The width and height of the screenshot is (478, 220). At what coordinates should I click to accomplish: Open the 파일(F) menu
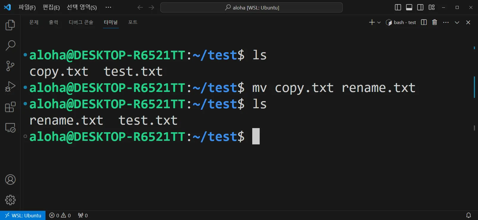(27, 7)
